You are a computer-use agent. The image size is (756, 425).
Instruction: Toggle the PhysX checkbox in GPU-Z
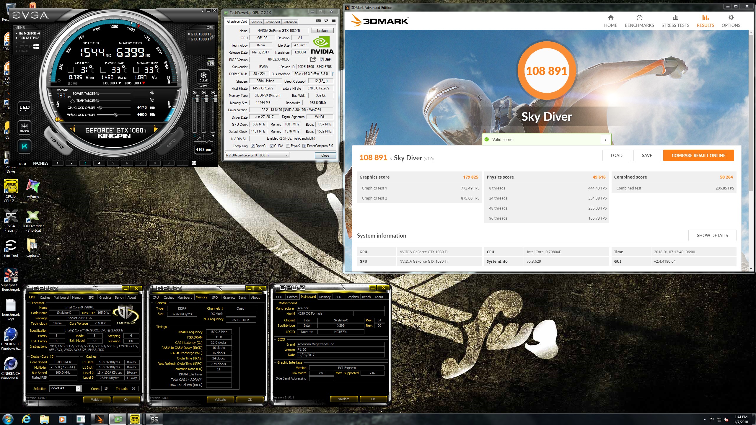pos(288,146)
